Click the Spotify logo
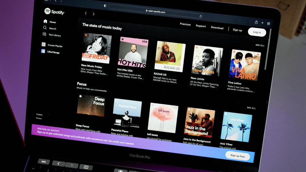Image resolution: width=306 pixels, height=172 pixels. 54,12
